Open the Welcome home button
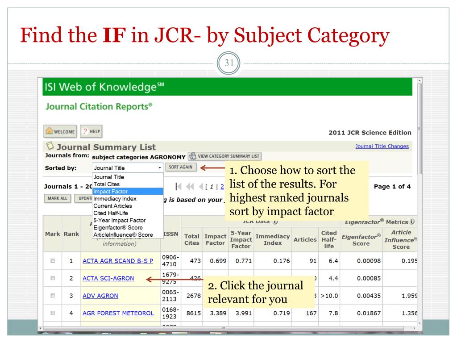This screenshot has height=343, width=457. tap(60, 131)
